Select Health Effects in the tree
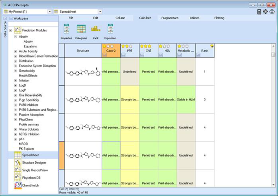278x196 pixels. click(x=28, y=76)
